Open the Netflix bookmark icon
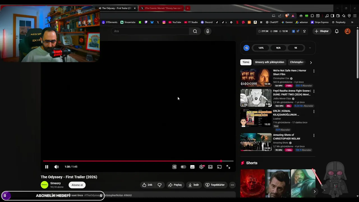Image resolution: width=359 pixels, height=202 pixels. [x=237, y=22]
